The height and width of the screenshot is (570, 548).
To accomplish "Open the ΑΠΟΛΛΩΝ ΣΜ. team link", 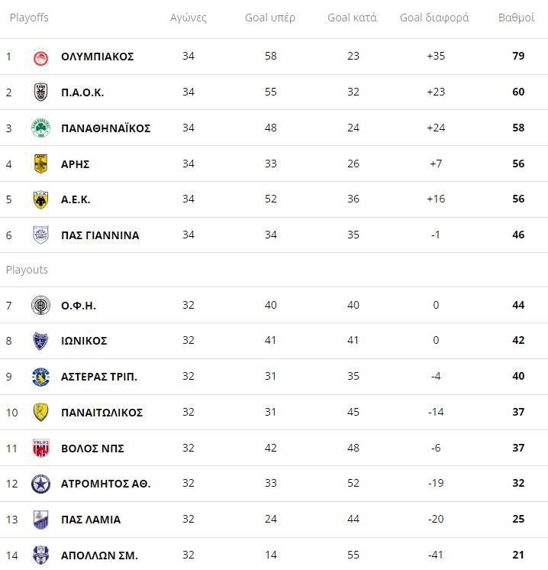I will [x=99, y=555].
